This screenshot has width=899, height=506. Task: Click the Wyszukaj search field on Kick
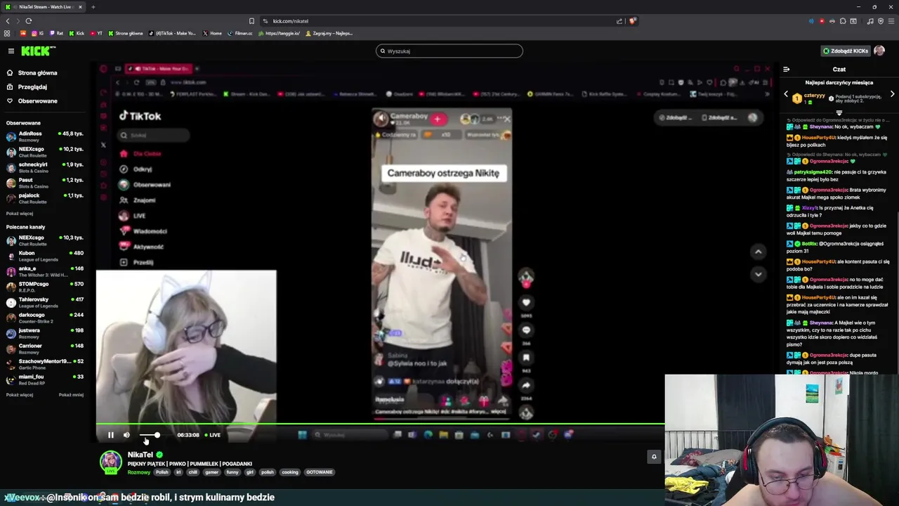[x=449, y=51]
